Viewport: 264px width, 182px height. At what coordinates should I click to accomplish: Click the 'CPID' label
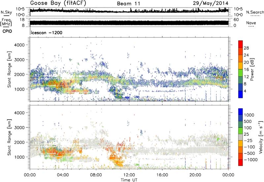pos(7,31)
